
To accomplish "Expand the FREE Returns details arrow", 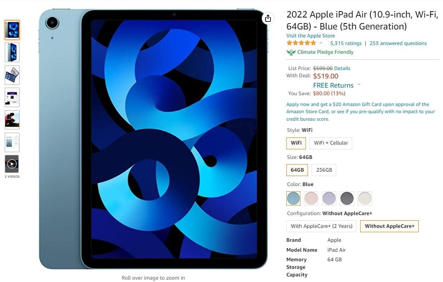I will 359,84.
